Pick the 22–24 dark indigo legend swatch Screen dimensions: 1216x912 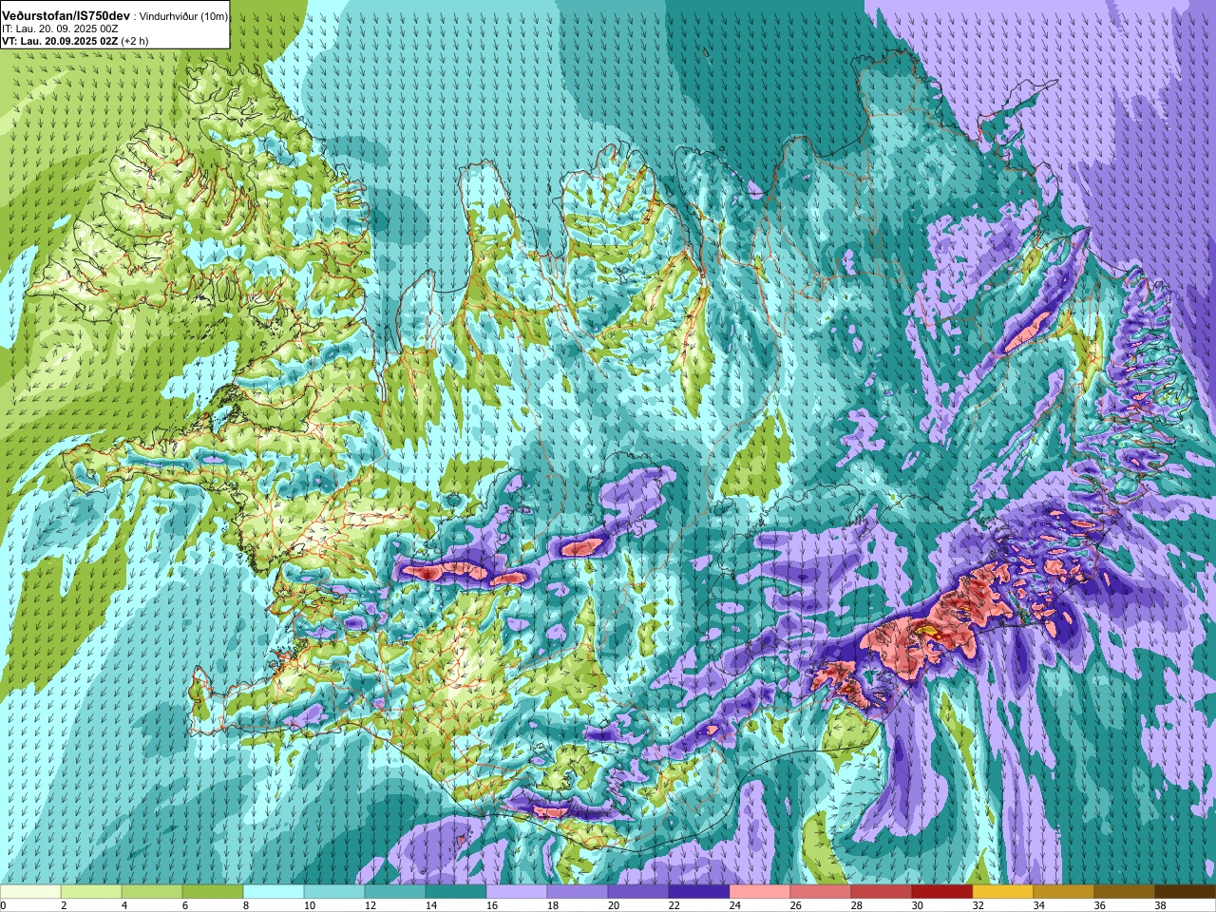coord(699,893)
